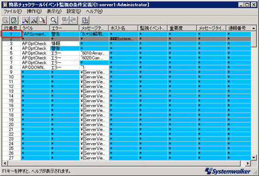Click the application icon in the title bar
The width and height of the screenshot is (259, 176).
point(5,5)
